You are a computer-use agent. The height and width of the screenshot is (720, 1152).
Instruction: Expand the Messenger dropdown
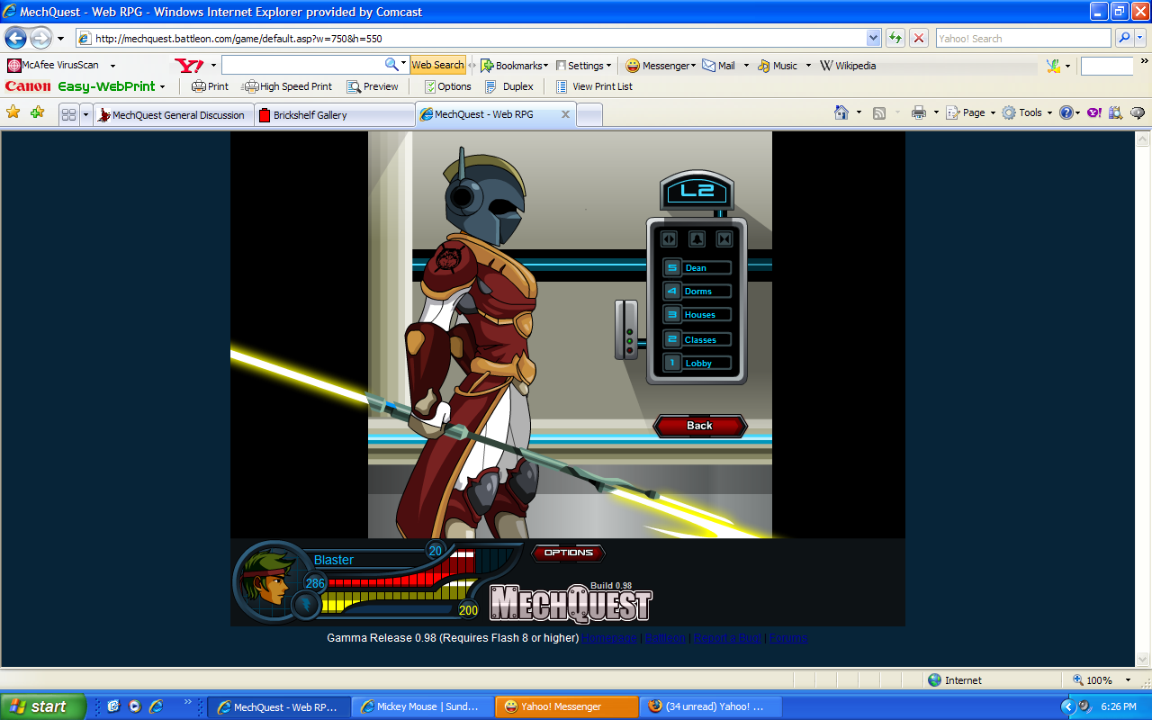pyautogui.click(x=693, y=65)
